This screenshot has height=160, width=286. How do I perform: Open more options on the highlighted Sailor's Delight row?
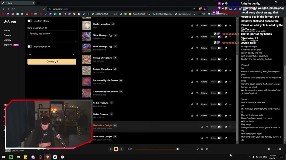[230, 127]
